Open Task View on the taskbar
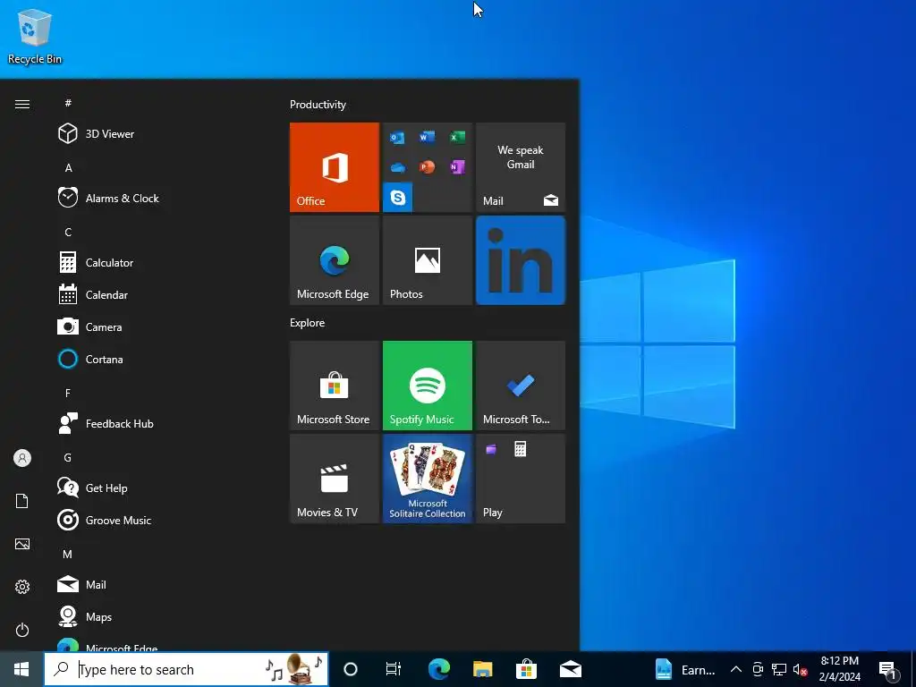916x687 pixels. tap(394, 669)
